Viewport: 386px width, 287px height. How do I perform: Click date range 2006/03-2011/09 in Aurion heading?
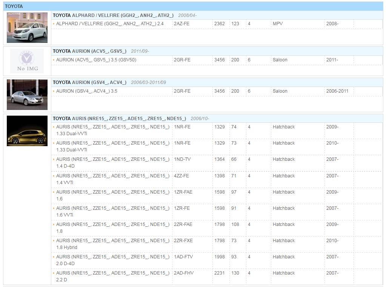click(x=148, y=82)
